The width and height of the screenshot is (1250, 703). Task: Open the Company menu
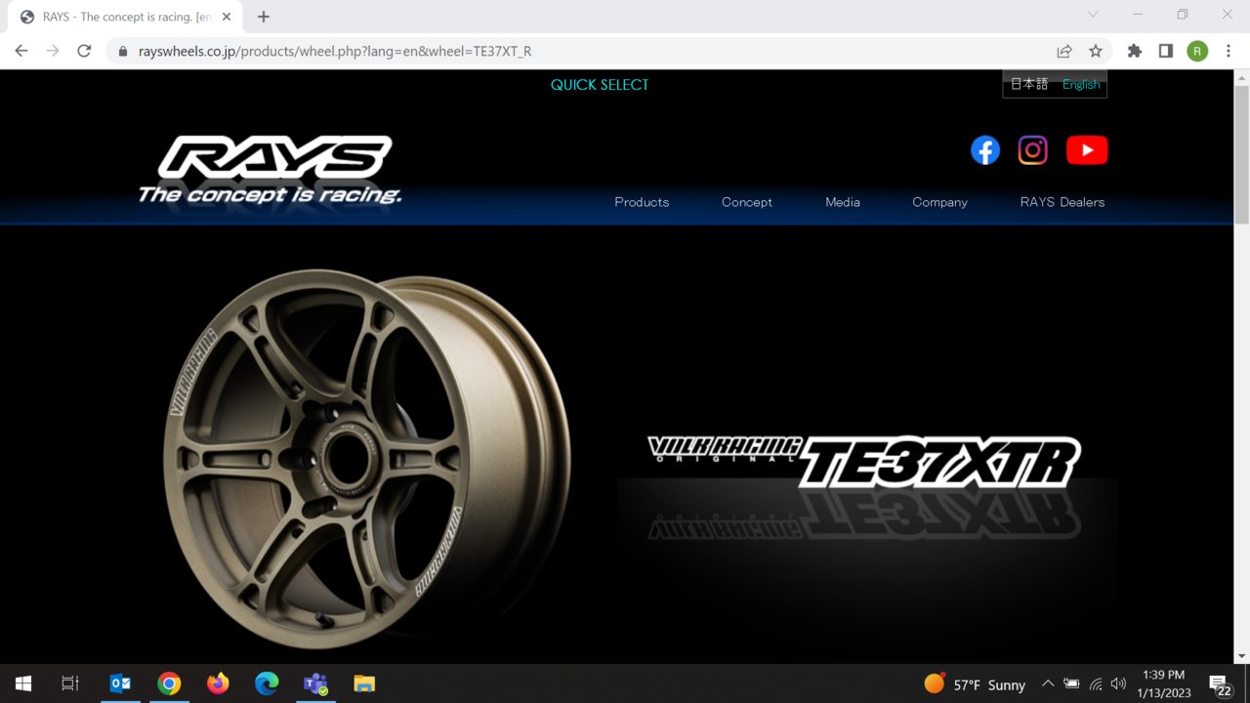click(939, 202)
